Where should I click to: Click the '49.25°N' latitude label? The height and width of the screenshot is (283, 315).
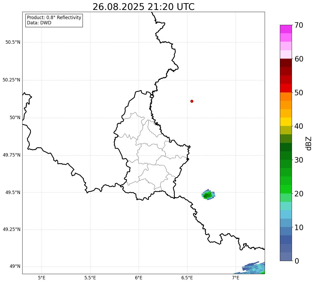tap(12, 229)
